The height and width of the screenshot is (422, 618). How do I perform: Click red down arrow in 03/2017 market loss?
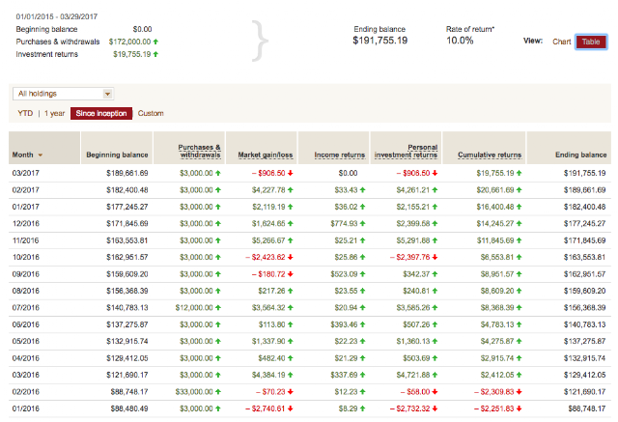(x=291, y=173)
